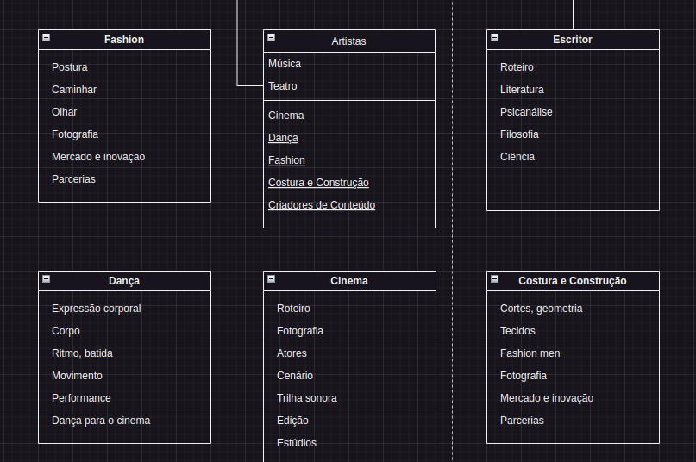Open the underlined Dança link in Artistas
Image resolution: width=696 pixels, height=462 pixels.
point(283,138)
